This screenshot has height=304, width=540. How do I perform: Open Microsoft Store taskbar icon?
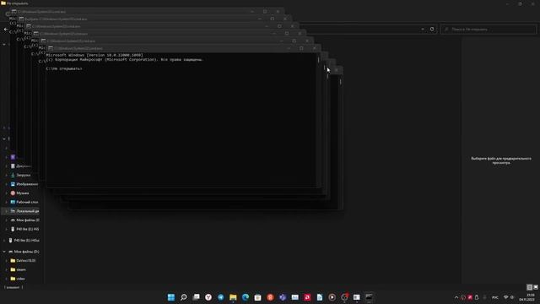[x=258, y=297]
